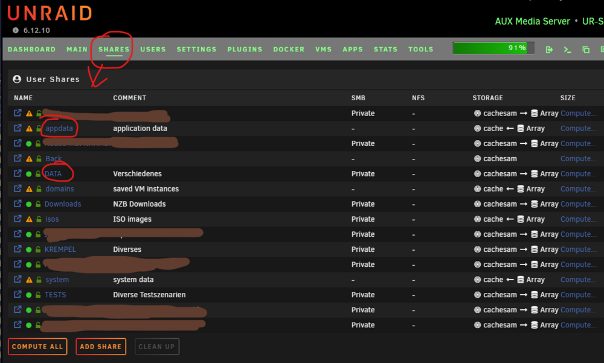Compute size for the system share
Viewport: 604px width, 363px height.
578,280
